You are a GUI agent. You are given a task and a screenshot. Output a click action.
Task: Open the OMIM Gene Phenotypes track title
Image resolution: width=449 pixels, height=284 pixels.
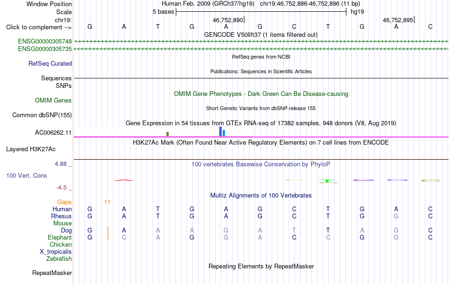pos(261,94)
